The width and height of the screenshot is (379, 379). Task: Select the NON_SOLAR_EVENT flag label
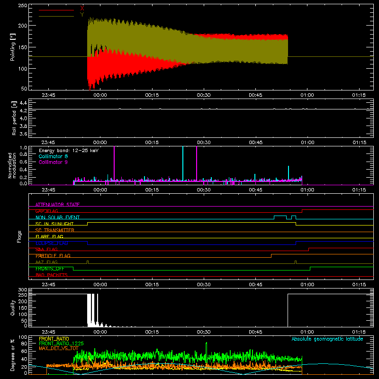pyautogui.click(x=57, y=217)
